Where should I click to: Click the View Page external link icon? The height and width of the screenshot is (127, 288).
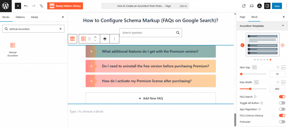tap(244, 6)
